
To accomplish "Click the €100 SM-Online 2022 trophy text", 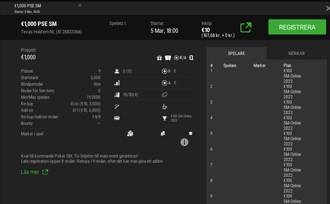I will click(181, 118).
